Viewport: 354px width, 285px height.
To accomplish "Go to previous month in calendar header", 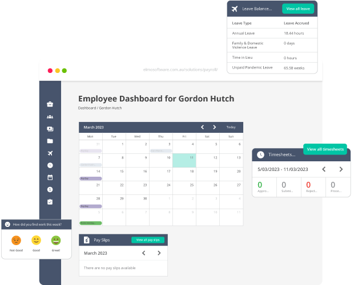I will [x=202, y=127].
